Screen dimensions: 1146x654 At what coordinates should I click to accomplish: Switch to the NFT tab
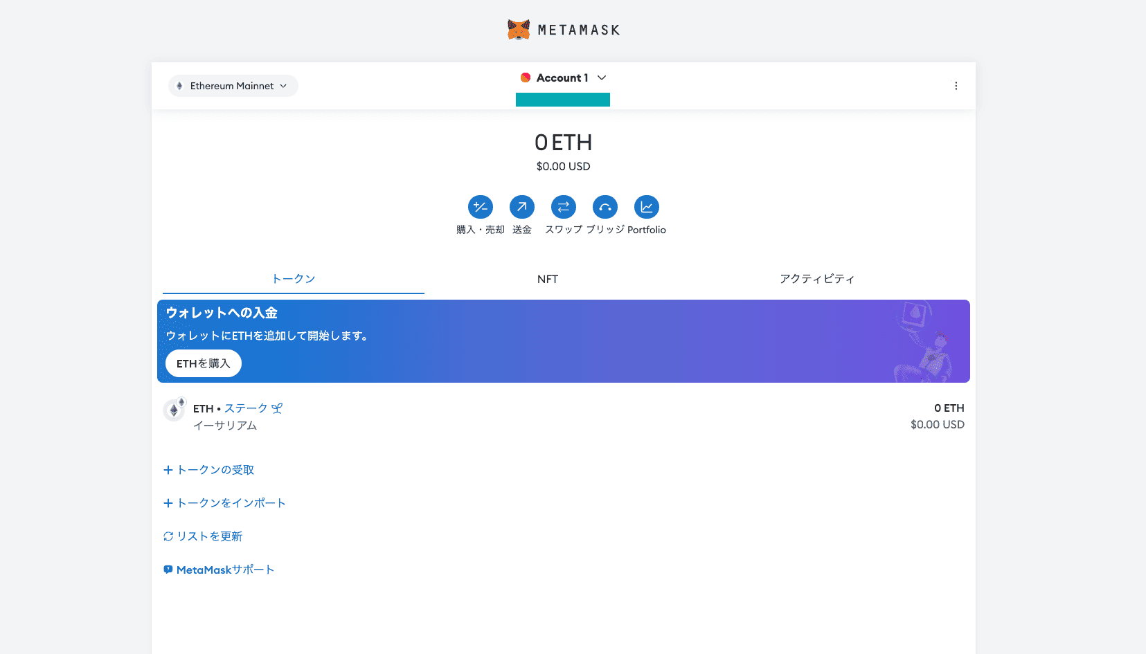coord(547,279)
